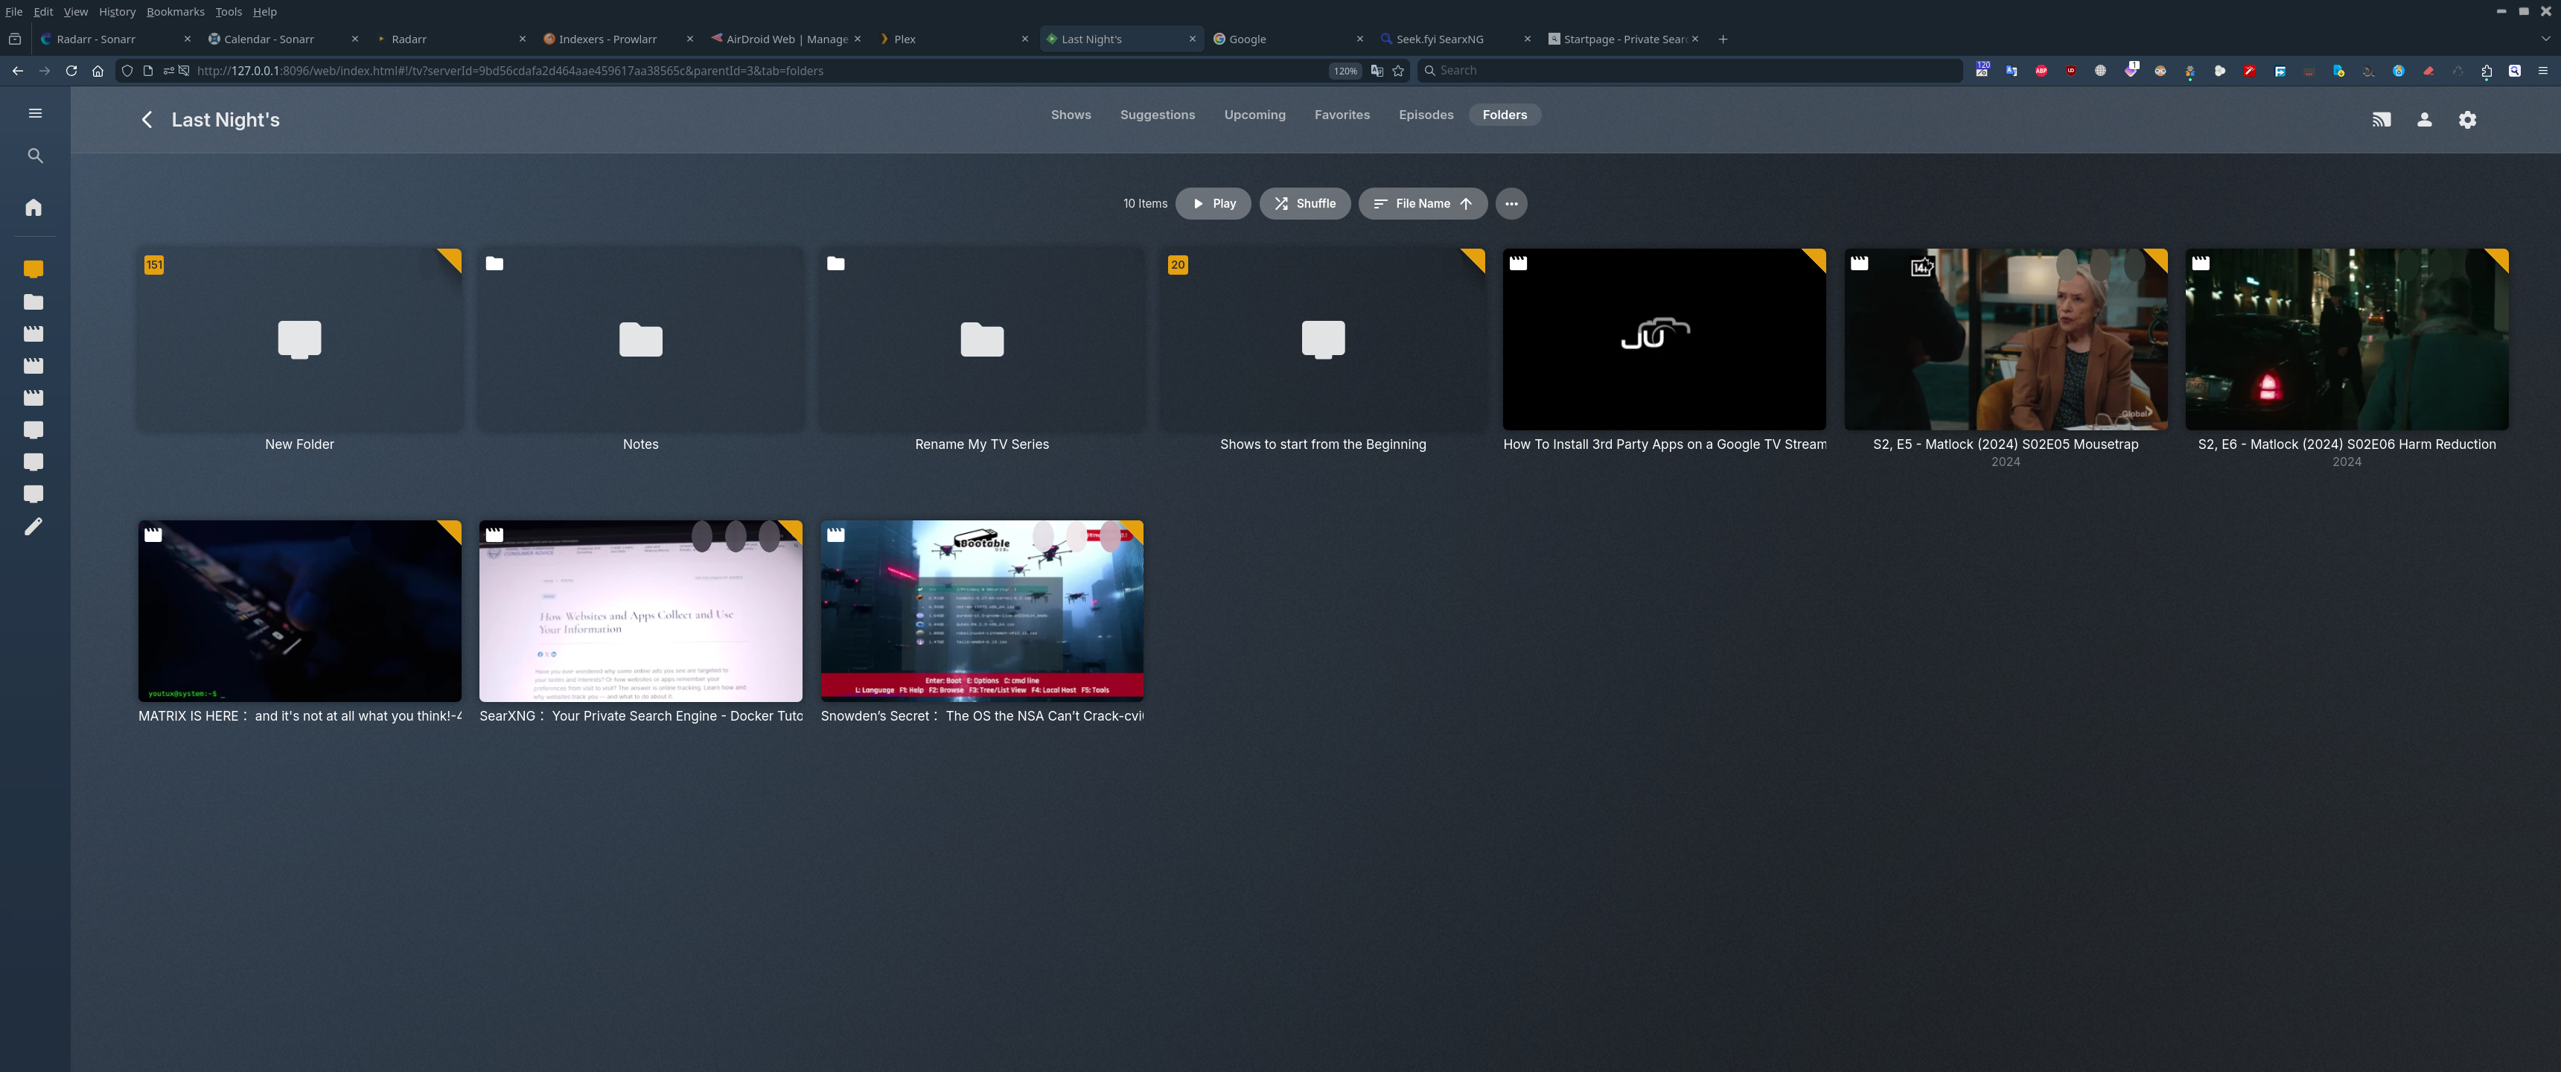Open the hamburger menu in sidebar

(35, 113)
